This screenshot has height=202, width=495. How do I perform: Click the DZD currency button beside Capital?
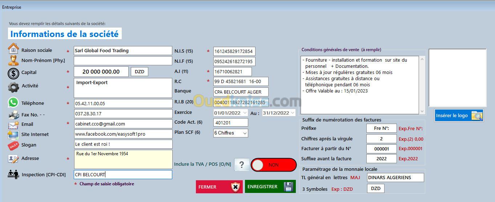click(x=140, y=72)
